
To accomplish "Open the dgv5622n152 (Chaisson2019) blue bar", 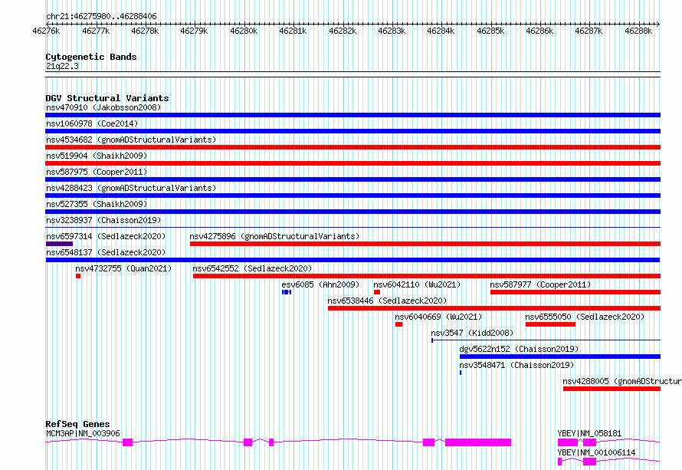I will point(560,357).
